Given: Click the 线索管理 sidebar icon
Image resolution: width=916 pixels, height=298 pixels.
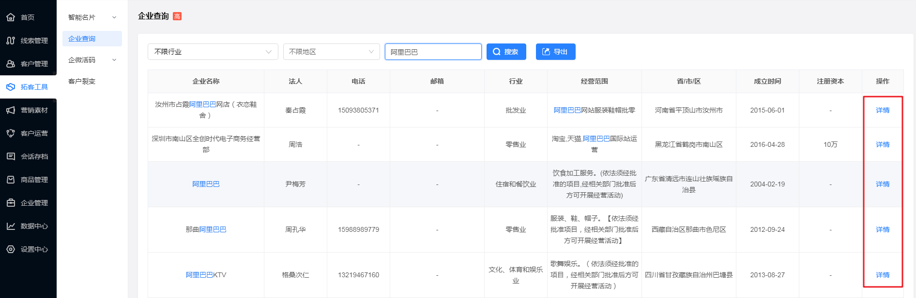Looking at the screenshot, I should point(11,41).
